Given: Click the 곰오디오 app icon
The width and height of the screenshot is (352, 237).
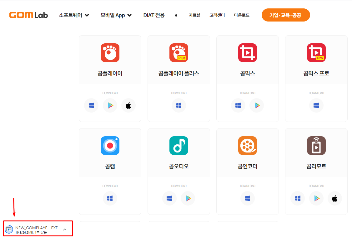Looking at the screenshot, I should tap(179, 146).
